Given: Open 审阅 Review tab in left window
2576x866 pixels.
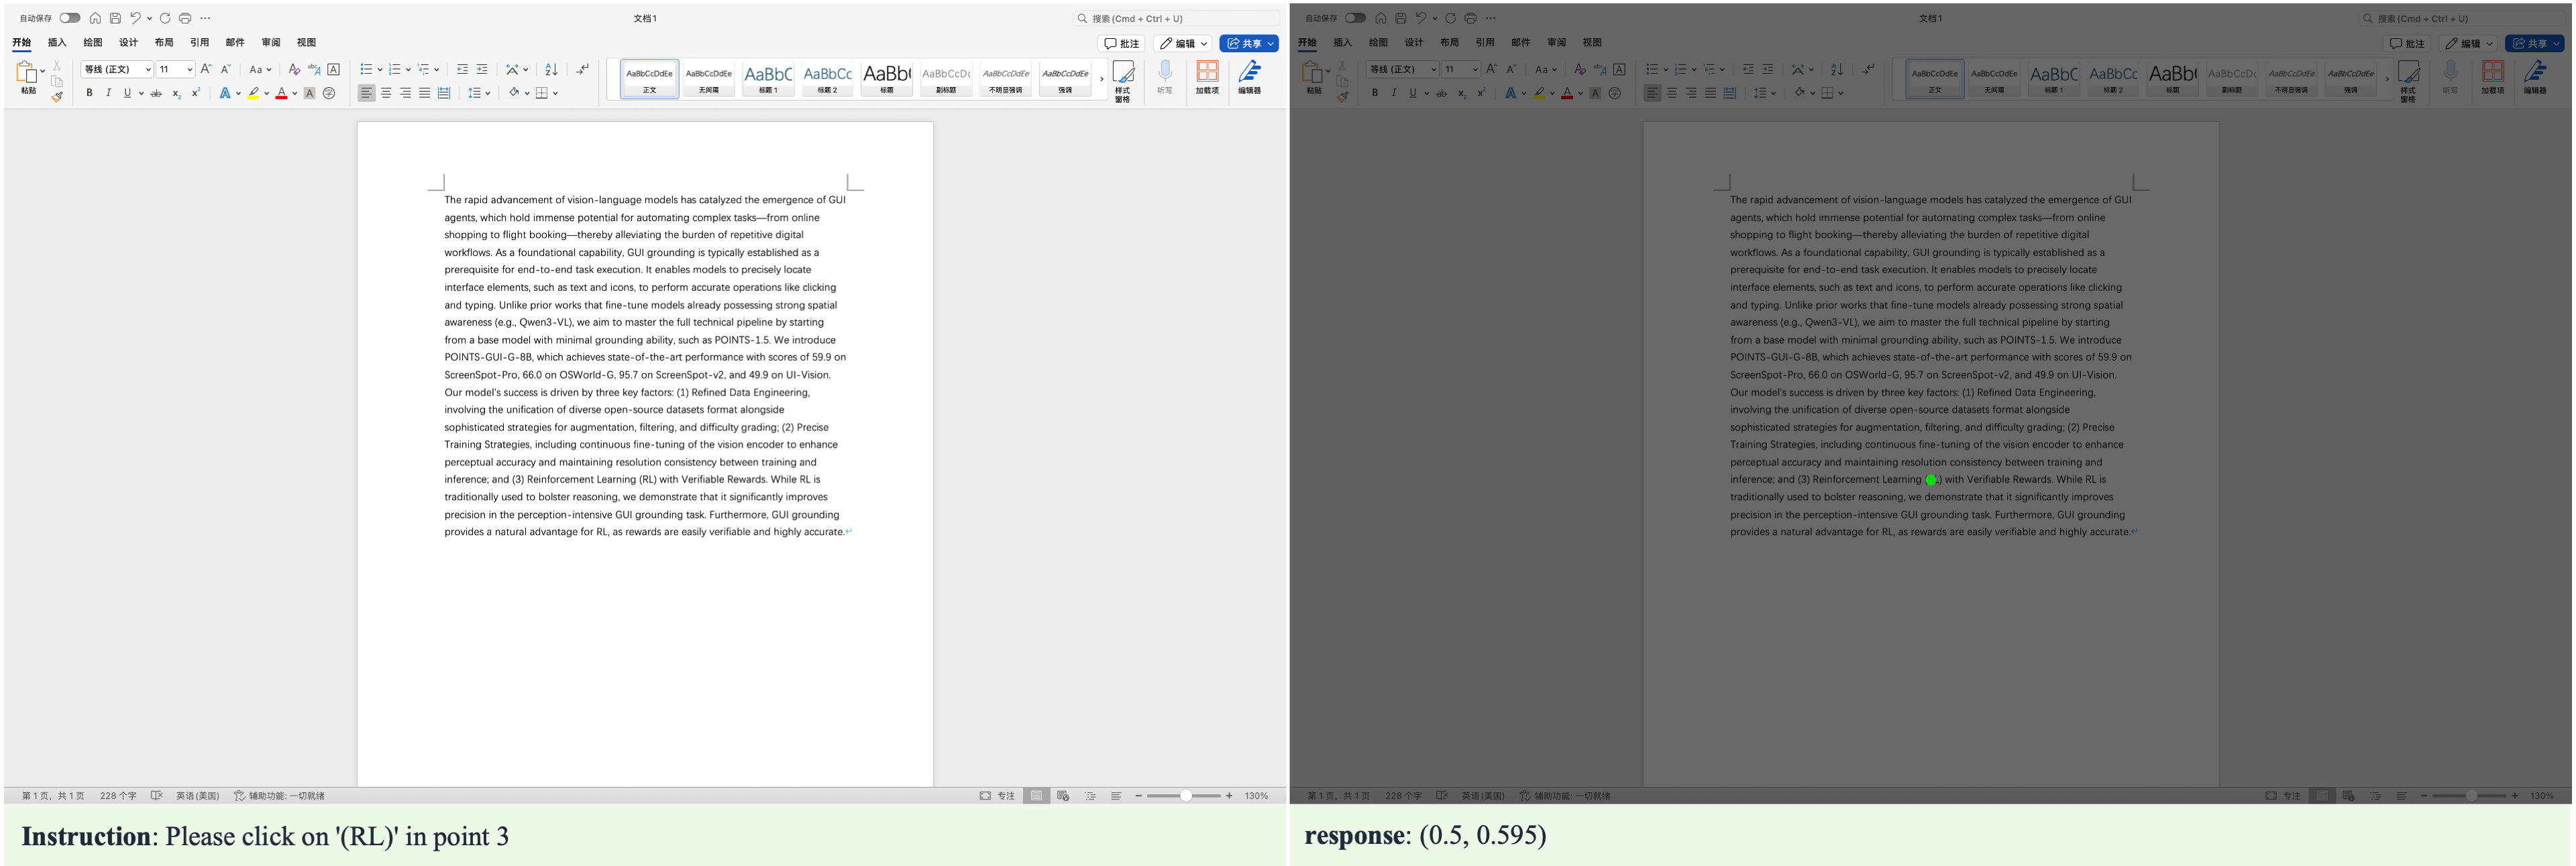Looking at the screenshot, I should (271, 42).
